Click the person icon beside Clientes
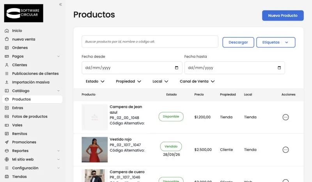 [7, 65]
